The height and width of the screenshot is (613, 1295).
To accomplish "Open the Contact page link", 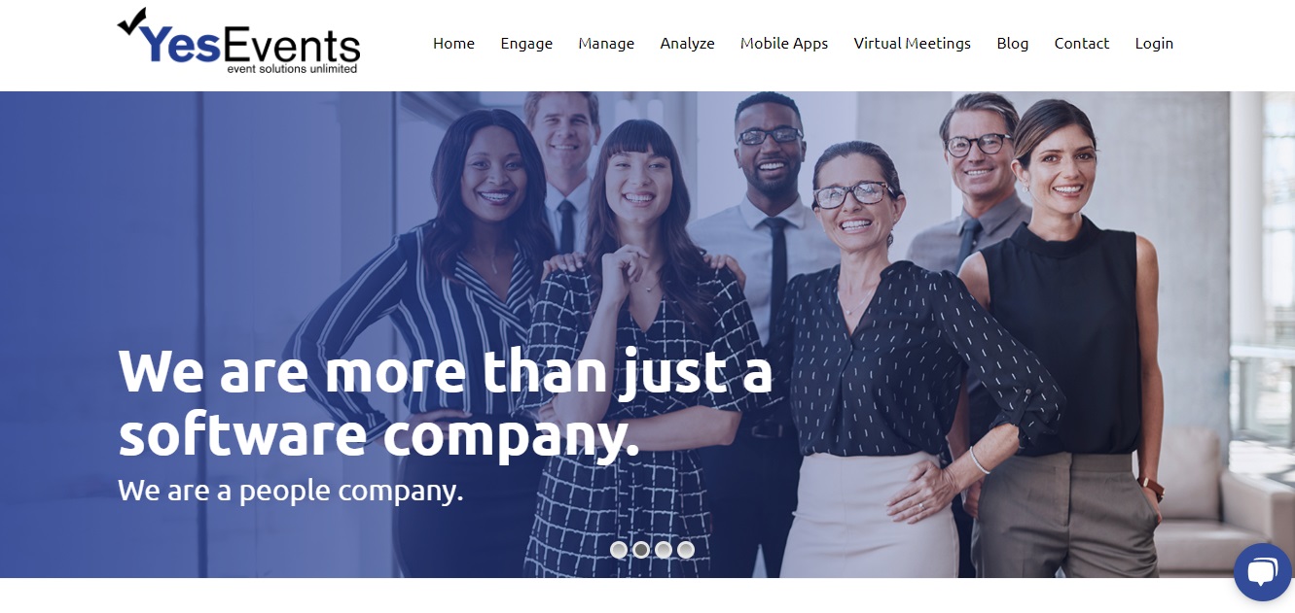I will [1082, 44].
